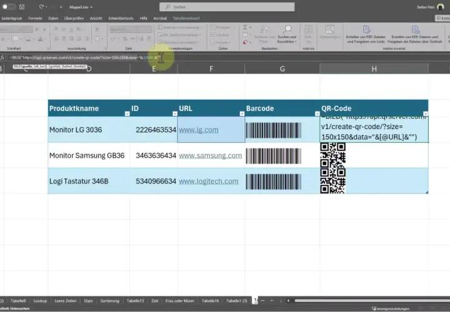Open the QR-Code filter dropdown
Image resolution: width=450 pixels, height=312 pixels.
coord(426,114)
